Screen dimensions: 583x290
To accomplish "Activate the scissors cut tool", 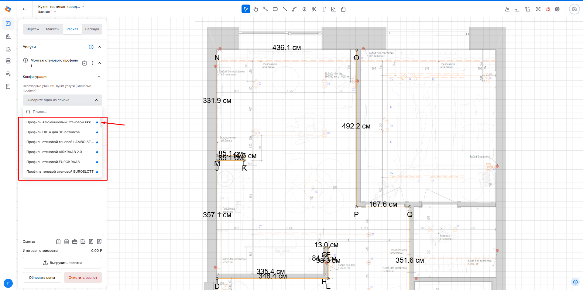I will pos(314,9).
